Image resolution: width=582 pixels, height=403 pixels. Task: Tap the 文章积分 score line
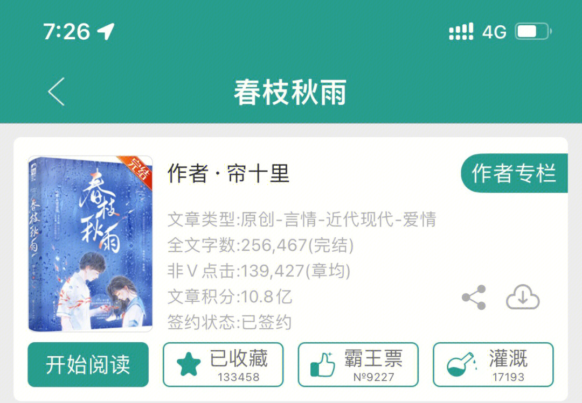click(230, 296)
